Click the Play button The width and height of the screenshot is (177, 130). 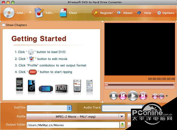[133, 96]
